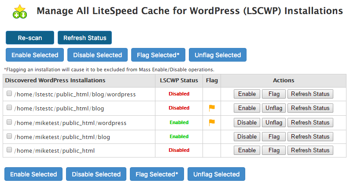
Task: Click the top Disable Selected button
Action: pyautogui.click(x=98, y=55)
